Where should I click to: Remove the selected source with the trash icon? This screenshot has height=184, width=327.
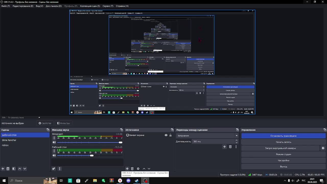tap(132, 169)
